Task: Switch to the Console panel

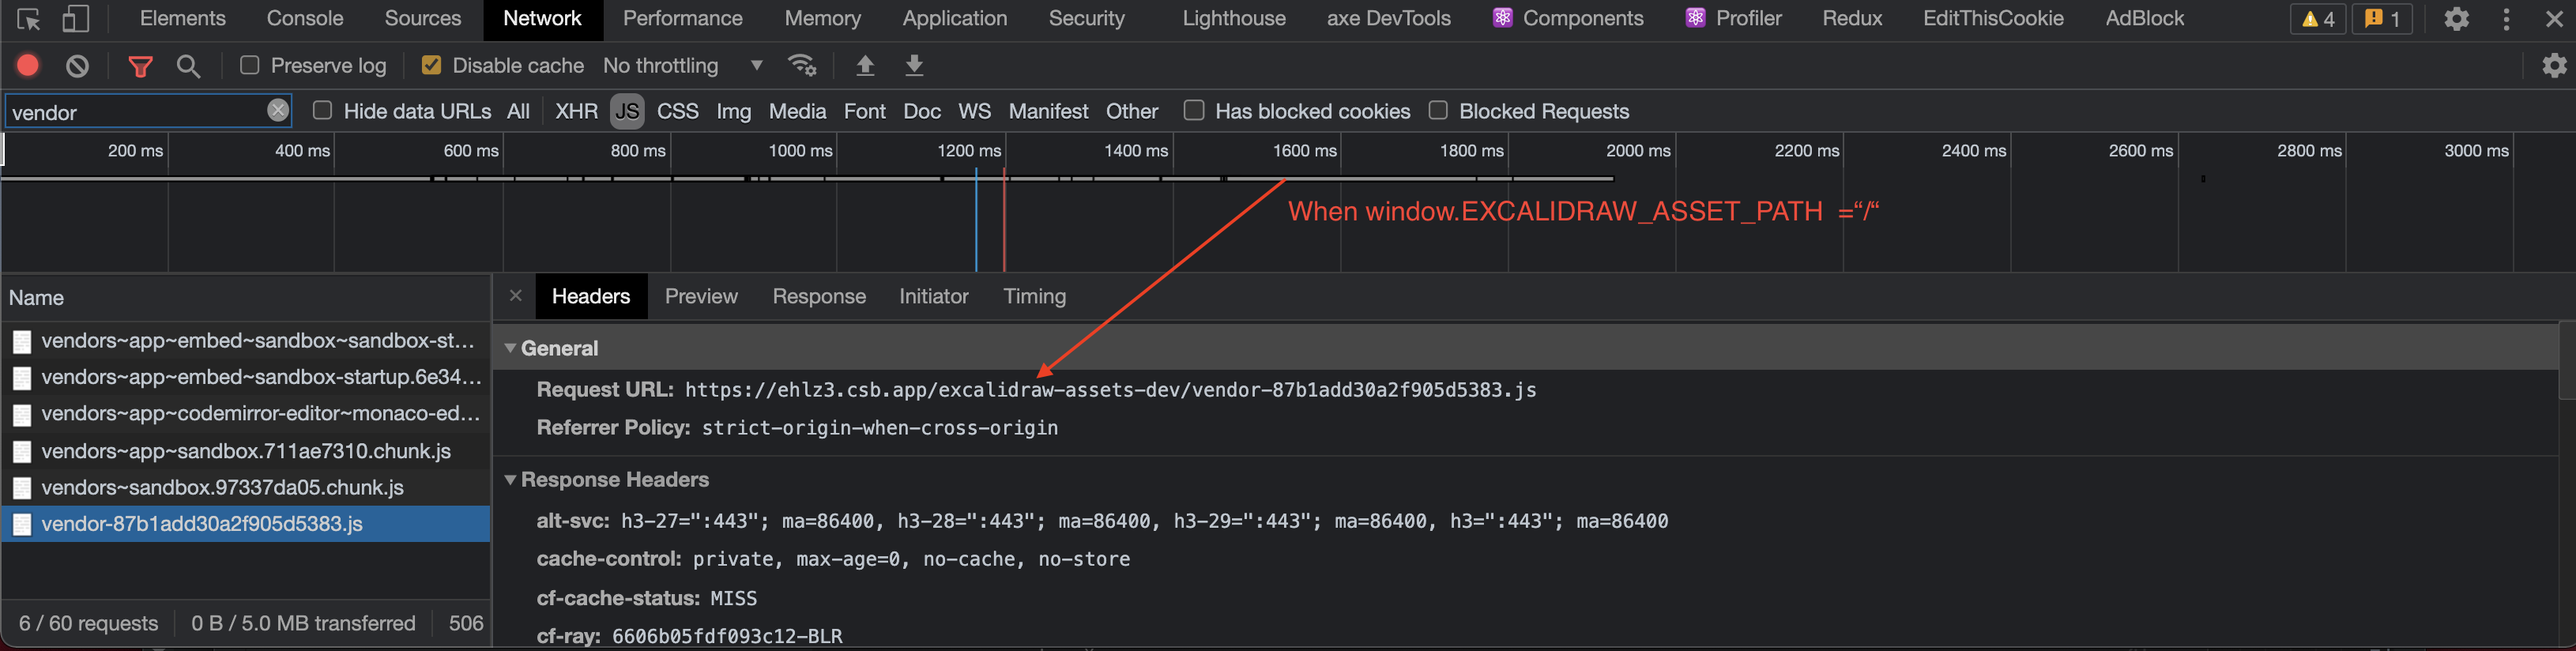Action: (x=304, y=19)
